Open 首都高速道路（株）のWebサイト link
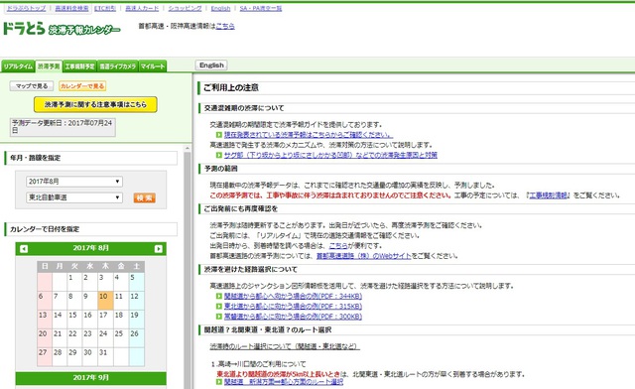 364,256
